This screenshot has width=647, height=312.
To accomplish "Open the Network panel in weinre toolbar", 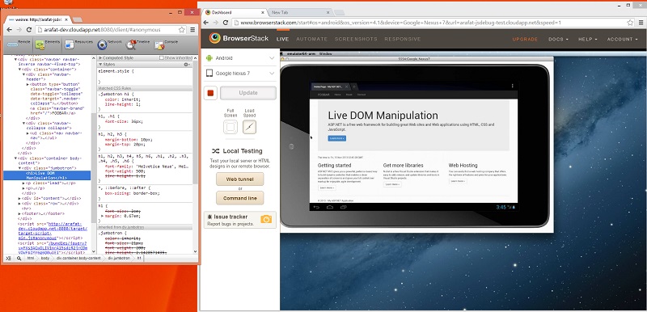I will pos(109,44).
